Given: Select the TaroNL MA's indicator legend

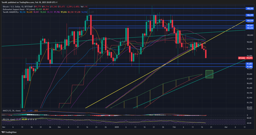Looking at the screenshot, I should coord(11,12).
